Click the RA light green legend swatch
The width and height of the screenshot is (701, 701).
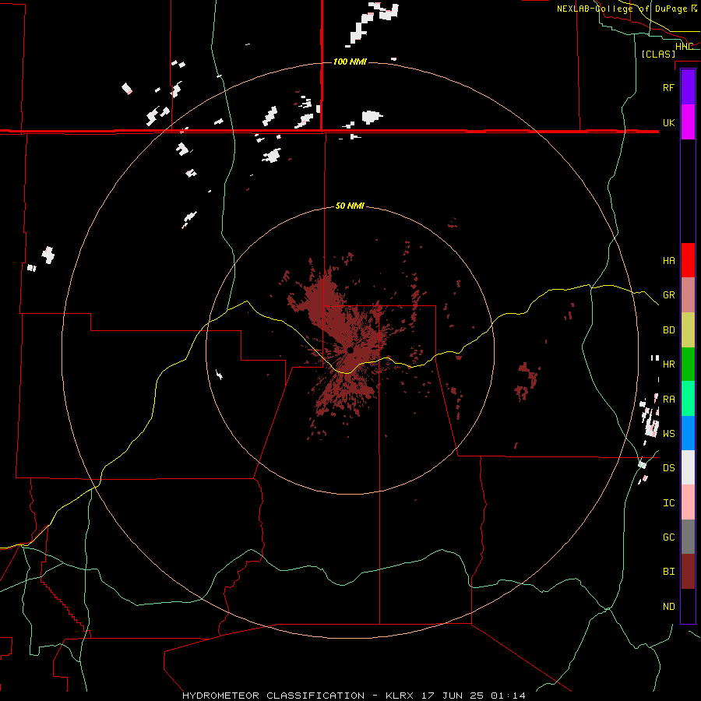(688, 399)
